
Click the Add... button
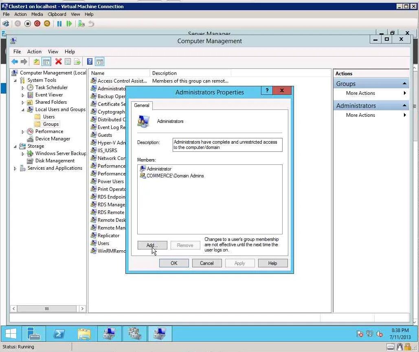pyautogui.click(x=152, y=245)
